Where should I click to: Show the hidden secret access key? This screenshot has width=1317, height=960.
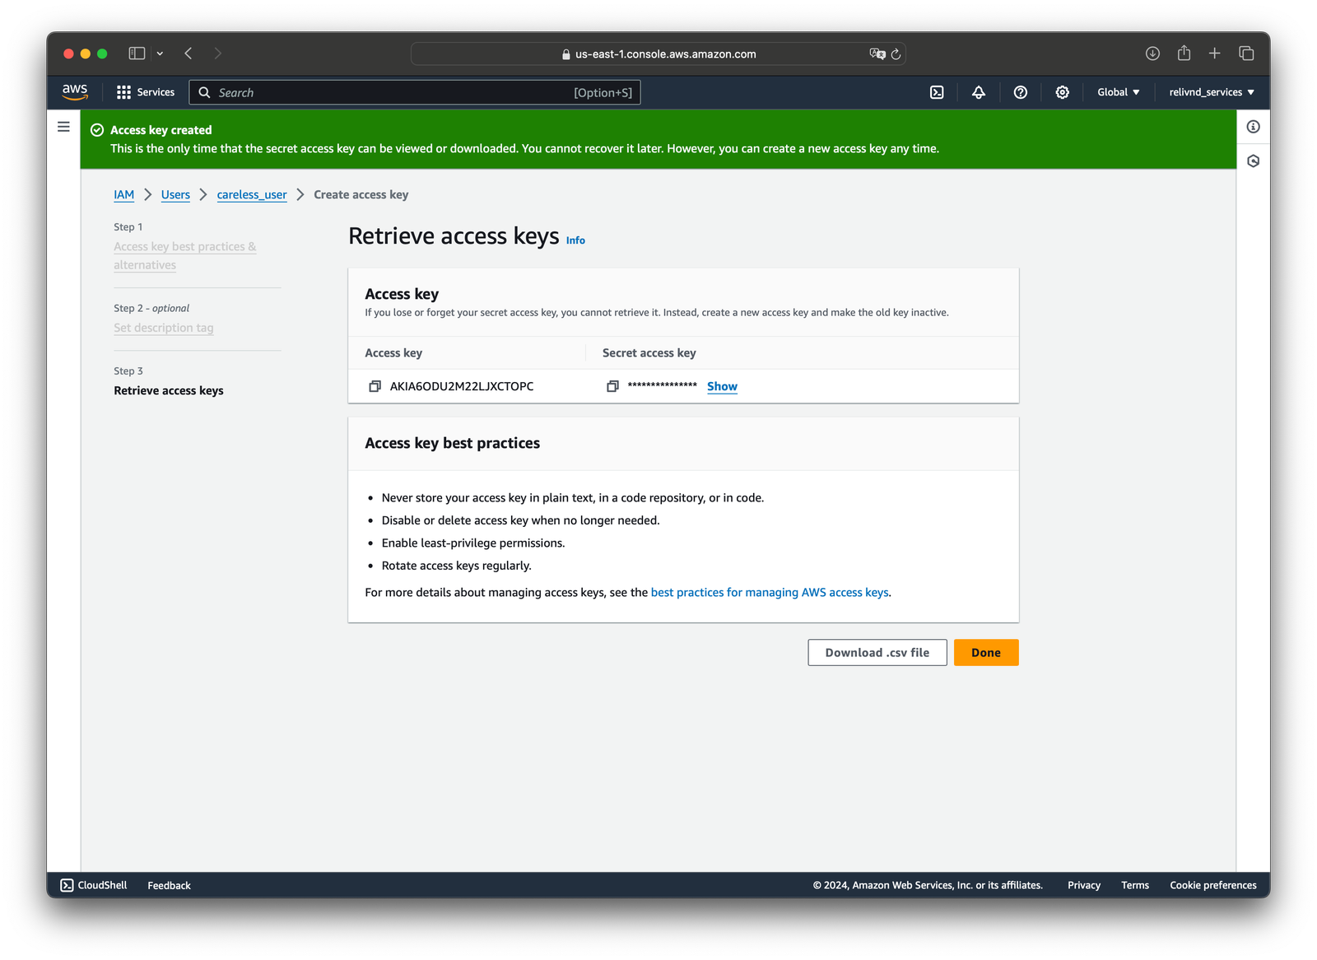[722, 386]
